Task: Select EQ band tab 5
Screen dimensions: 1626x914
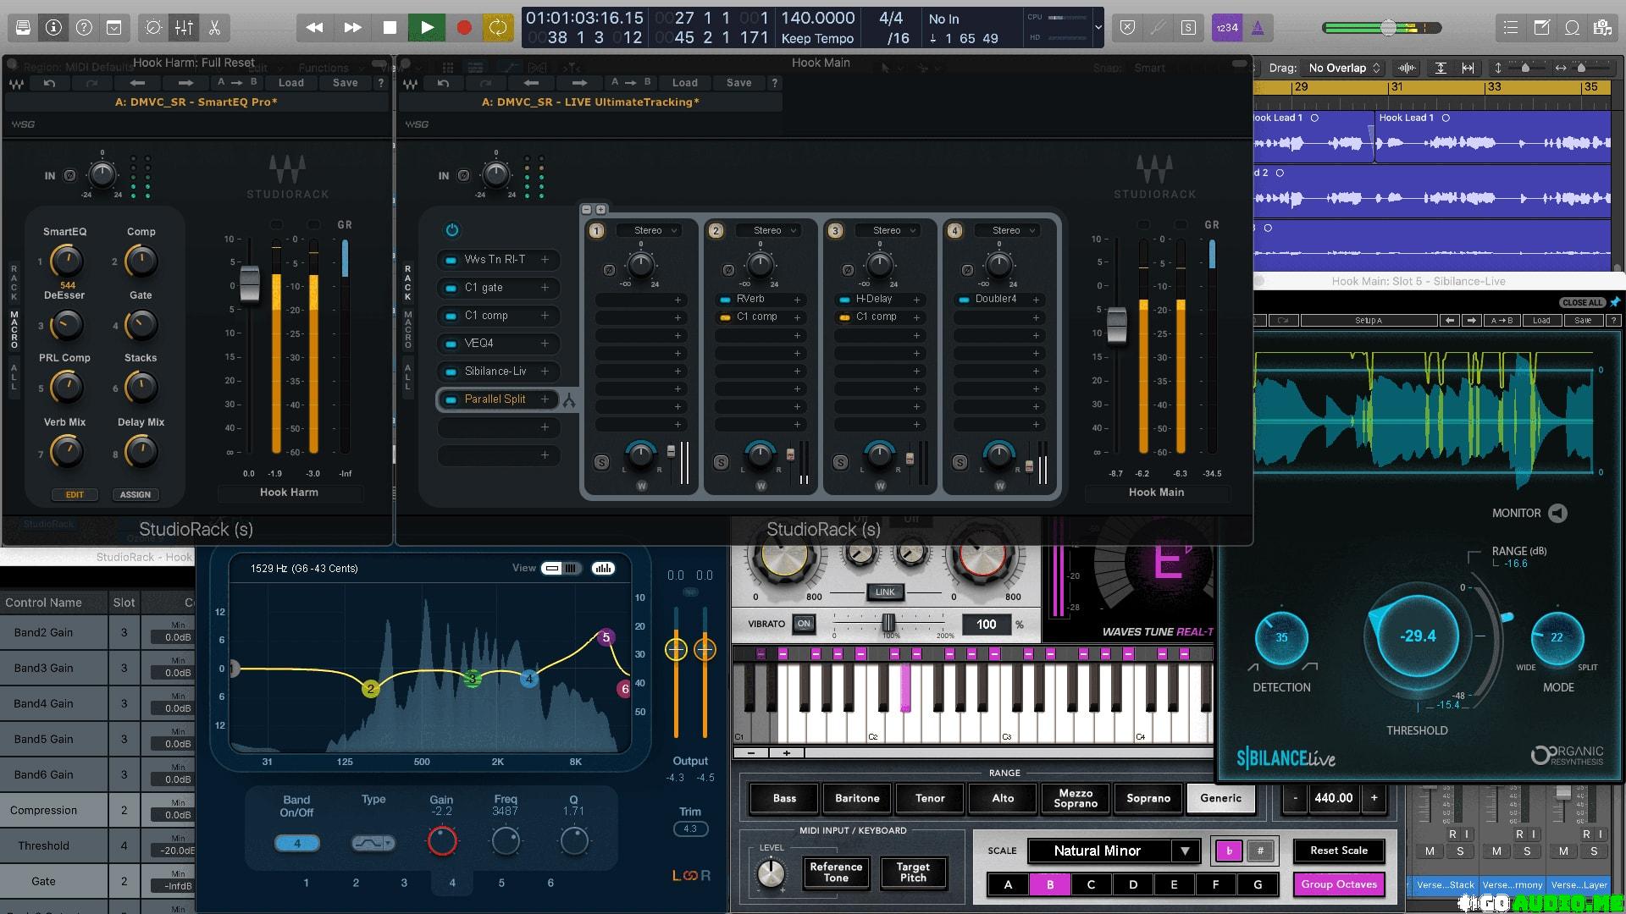Action: [x=501, y=883]
